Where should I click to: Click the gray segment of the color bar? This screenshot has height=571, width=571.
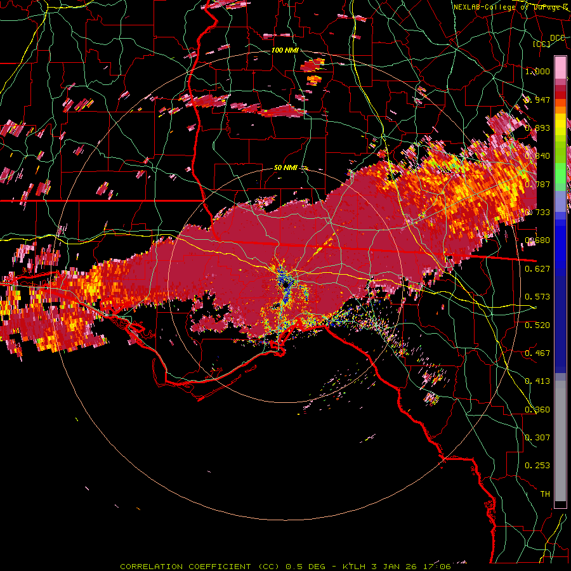point(560,441)
